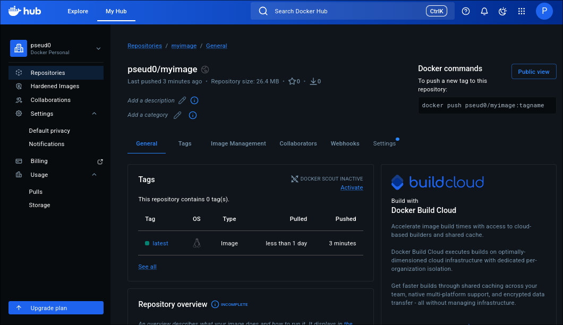
Task: Switch to the Image Management tab
Action: tap(238, 143)
